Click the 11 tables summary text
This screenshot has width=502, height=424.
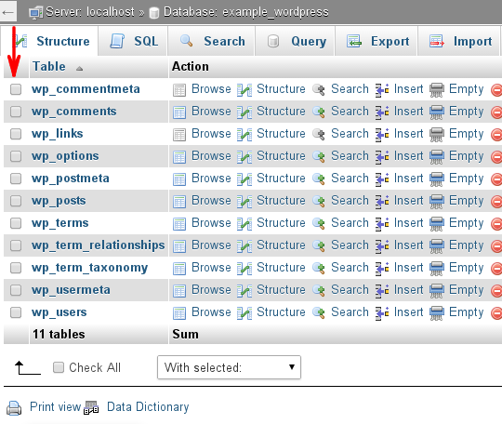pyautogui.click(x=59, y=335)
